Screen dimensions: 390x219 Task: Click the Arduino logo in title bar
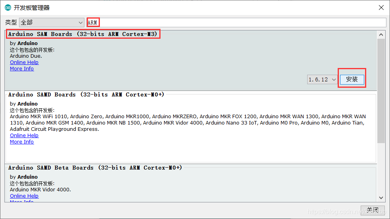point(8,8)
